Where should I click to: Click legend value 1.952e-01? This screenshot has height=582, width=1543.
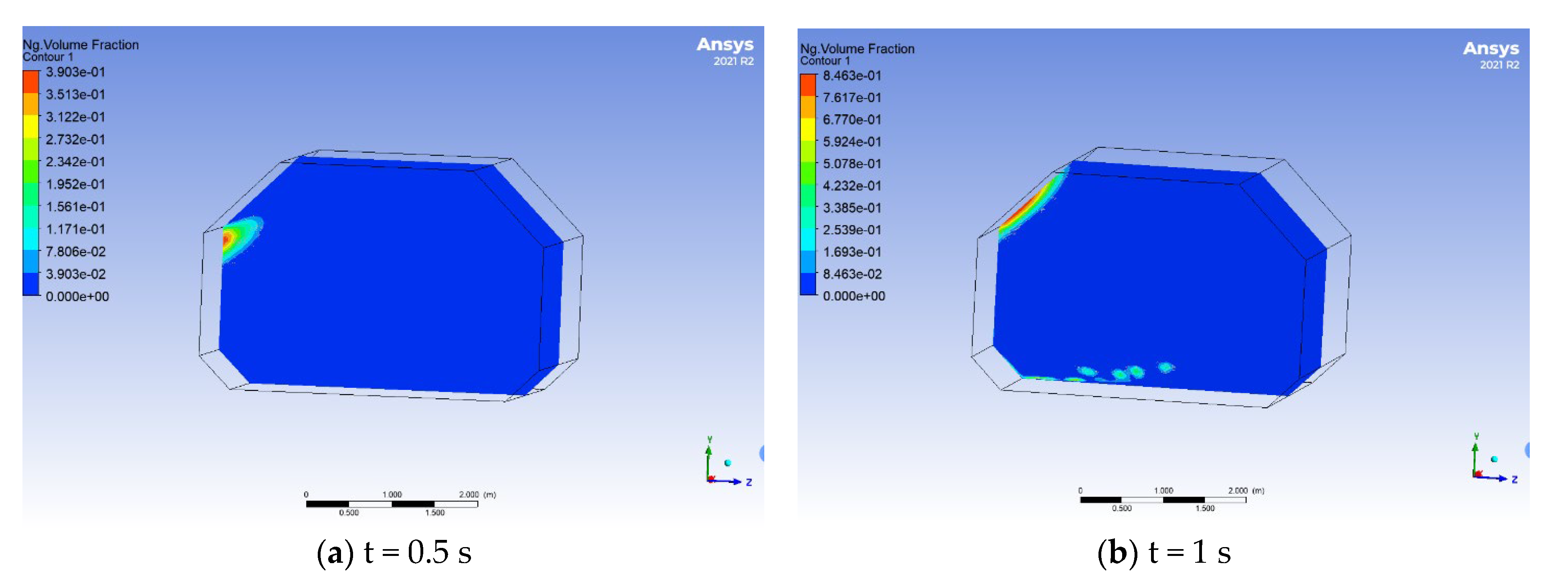tap(75, 185)
